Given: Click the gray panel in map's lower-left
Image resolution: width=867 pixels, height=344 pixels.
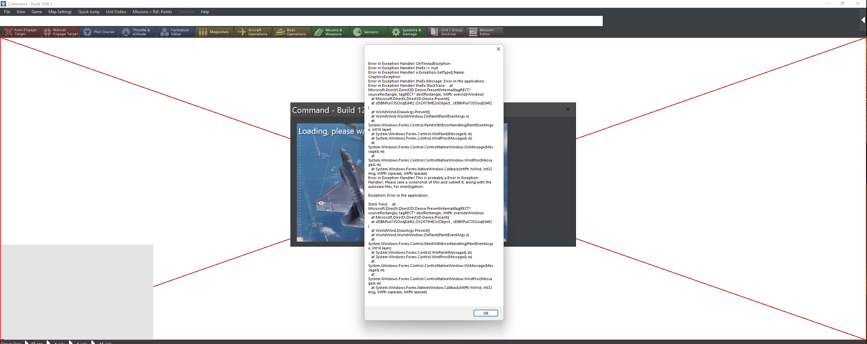Looking at the screenshot, I should coord(77,292).
